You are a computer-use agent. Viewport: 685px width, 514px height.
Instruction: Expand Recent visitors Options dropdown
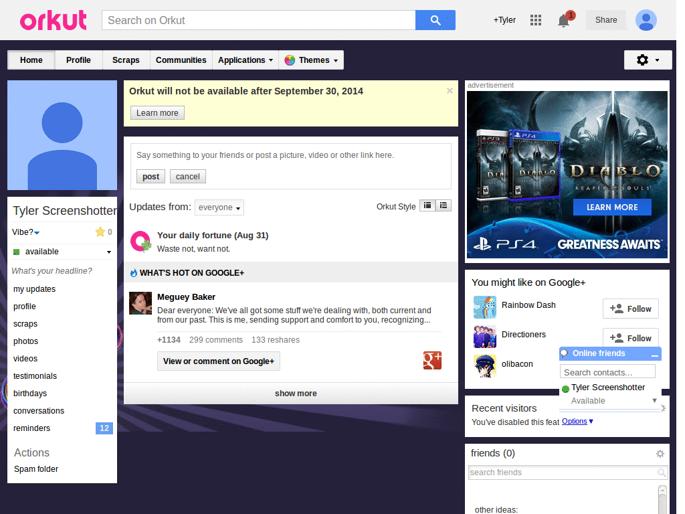pos(577,422)
